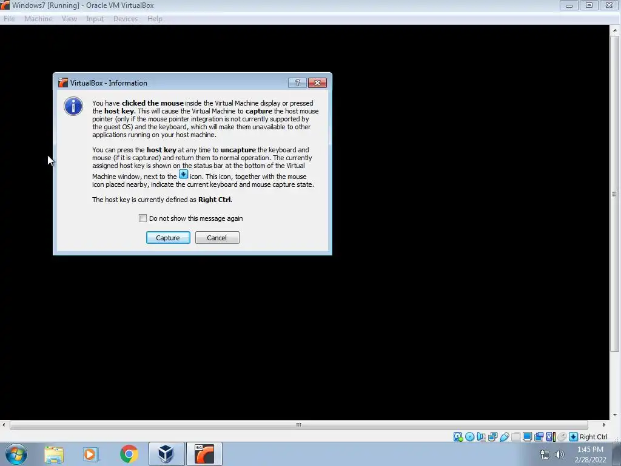Click the horizontal scrollbar left arrow
Viewport: 621px width, 466px height.
tap(4, 425)
